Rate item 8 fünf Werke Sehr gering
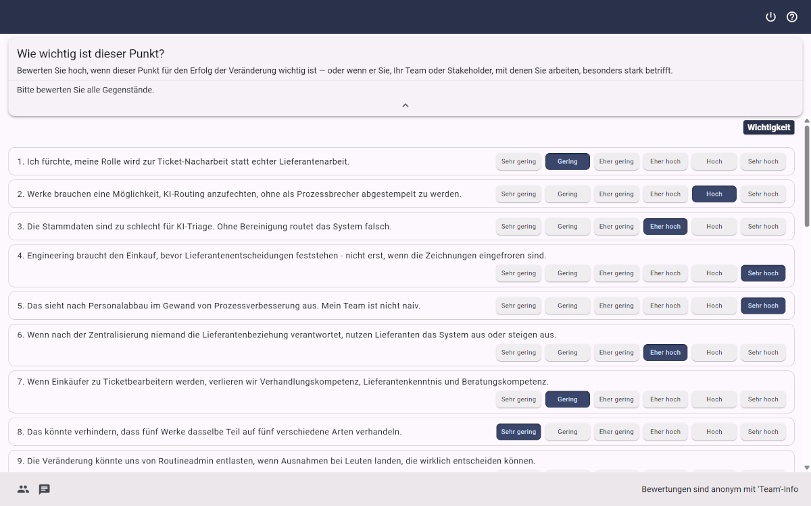The height and width of the screenshot is (506, 811). pyautogui.click(x=518, y=432)
